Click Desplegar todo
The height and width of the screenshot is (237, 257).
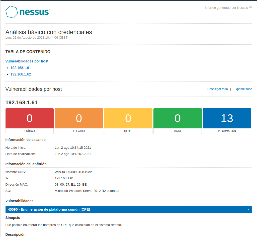(x=217, y=89)
